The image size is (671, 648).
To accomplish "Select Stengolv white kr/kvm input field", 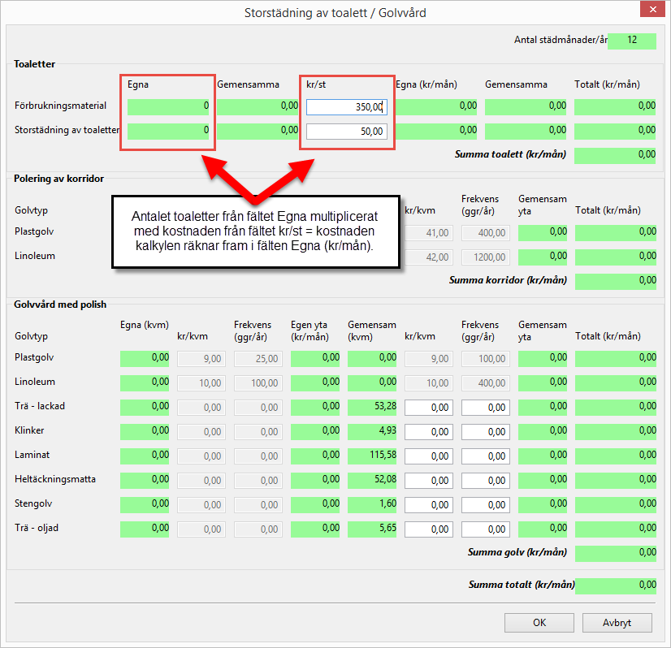I will pos(428,505).
